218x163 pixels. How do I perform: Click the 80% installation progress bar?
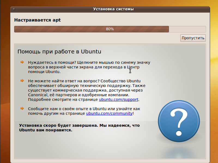(110, 29)
